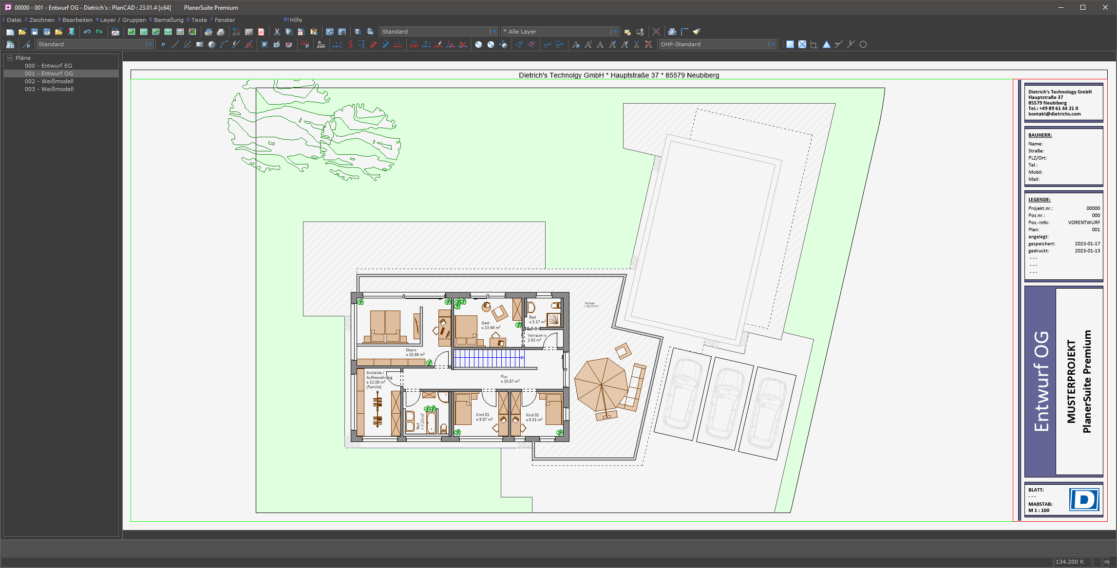The image size is (1117, 568).
Task: Click the DXF import/export icon
Action: point(236,32)
